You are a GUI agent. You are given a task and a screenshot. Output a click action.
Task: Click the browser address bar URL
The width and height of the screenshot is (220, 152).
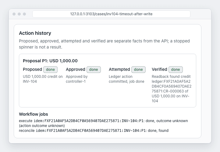click(111, 14)
